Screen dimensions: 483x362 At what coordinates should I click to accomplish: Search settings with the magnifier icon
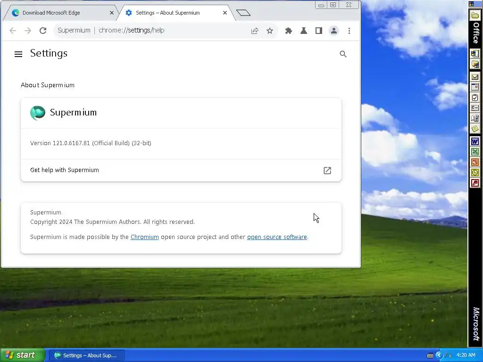click(343, 54)
